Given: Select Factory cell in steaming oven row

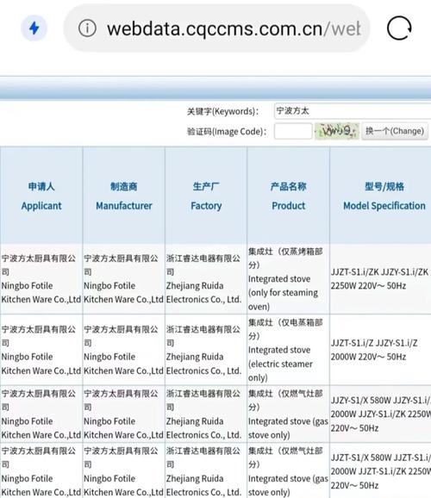Looking at the screenshot, I should tap(206, 279).
